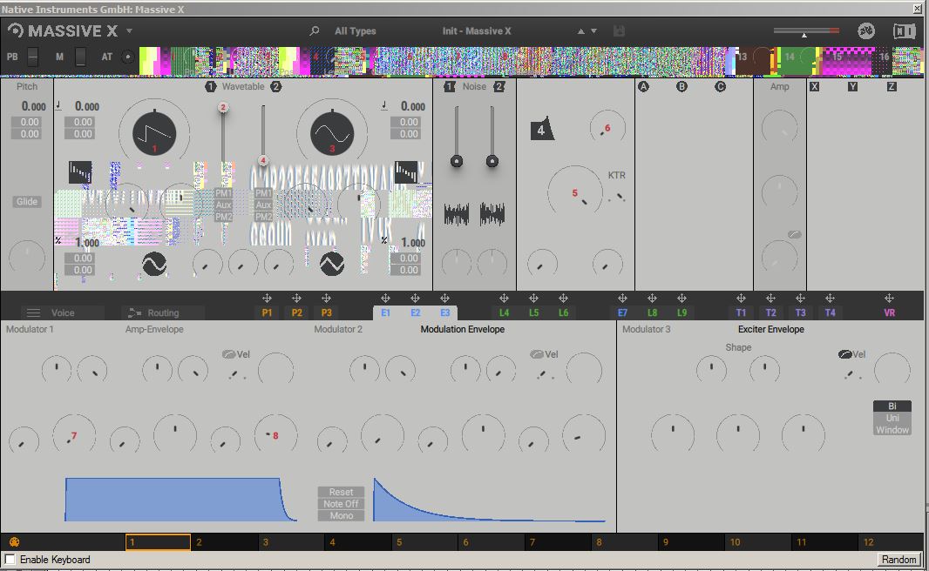Viewport: 929px width, 571px height.
Task: Click the Note Off button
Action: pyautogui.click(x=342, y=504)
